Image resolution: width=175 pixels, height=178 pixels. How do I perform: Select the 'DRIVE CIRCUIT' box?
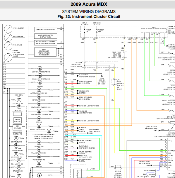18,121
